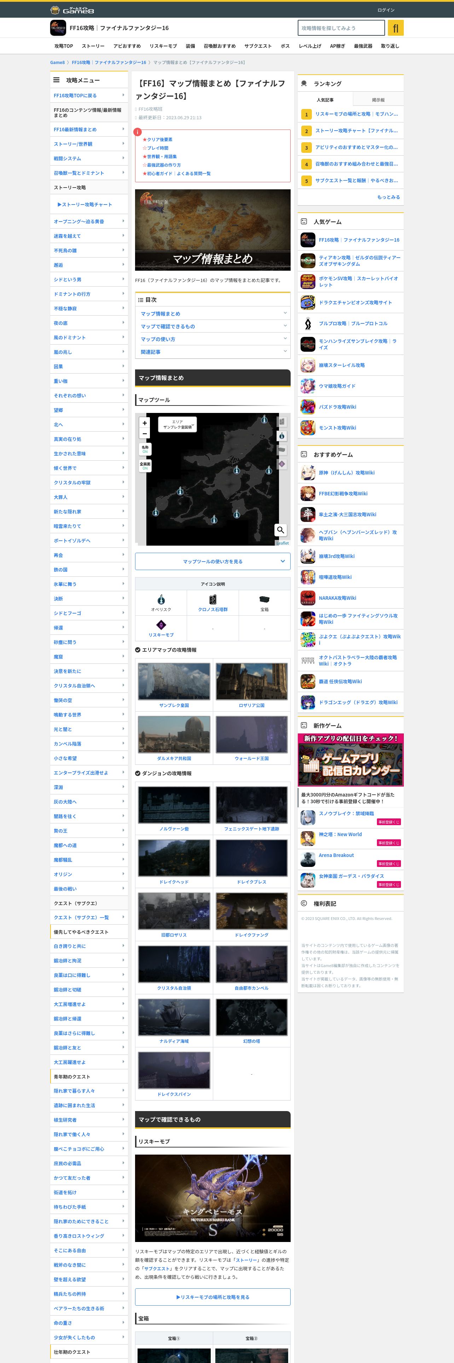Expand the 関連記事 contents entry
Screen dimensions: 454x1363
pyautogui.click(x=213, y=352)
